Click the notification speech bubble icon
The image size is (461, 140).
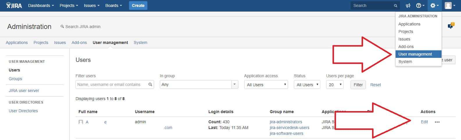point(451,26)
